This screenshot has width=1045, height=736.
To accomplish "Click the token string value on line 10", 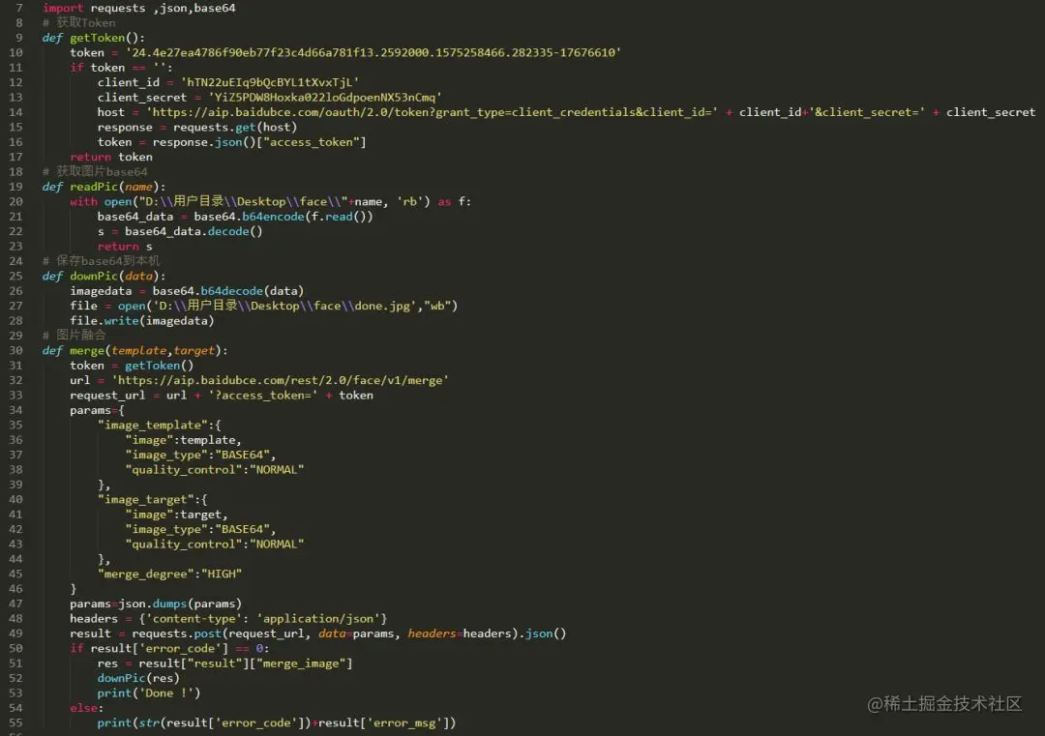I will coord(373,52).
